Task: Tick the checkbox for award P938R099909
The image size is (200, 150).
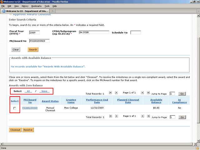Action: (15, 108)
